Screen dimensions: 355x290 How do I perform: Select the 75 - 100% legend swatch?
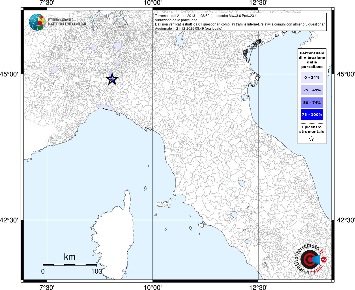click(x=312, y=114)
